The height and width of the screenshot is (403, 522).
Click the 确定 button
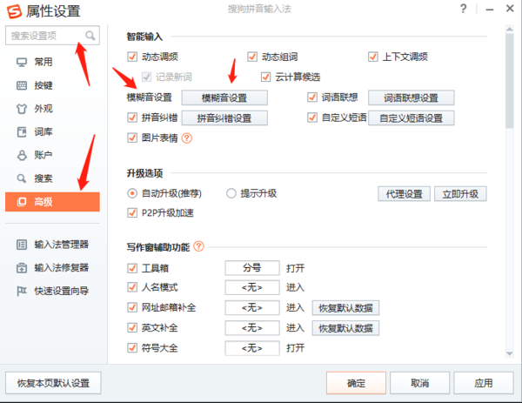click(x=356, y=383)
